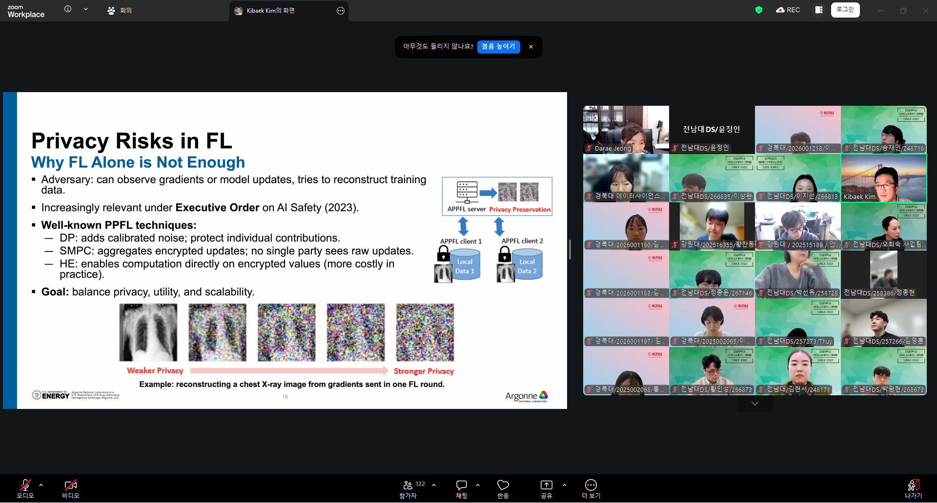Click the leave meeting icon
The height and width of the screenshot is (503, 937).
(913, 488)
